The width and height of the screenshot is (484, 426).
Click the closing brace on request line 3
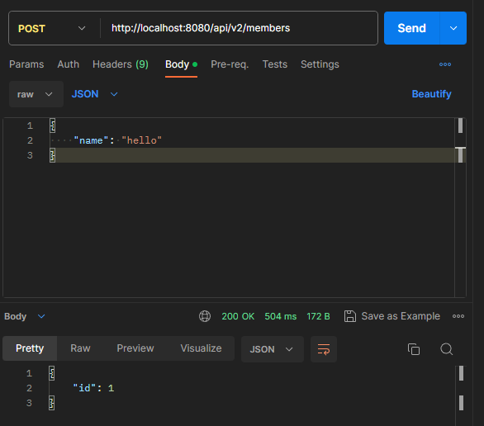[x=52, y=155]
